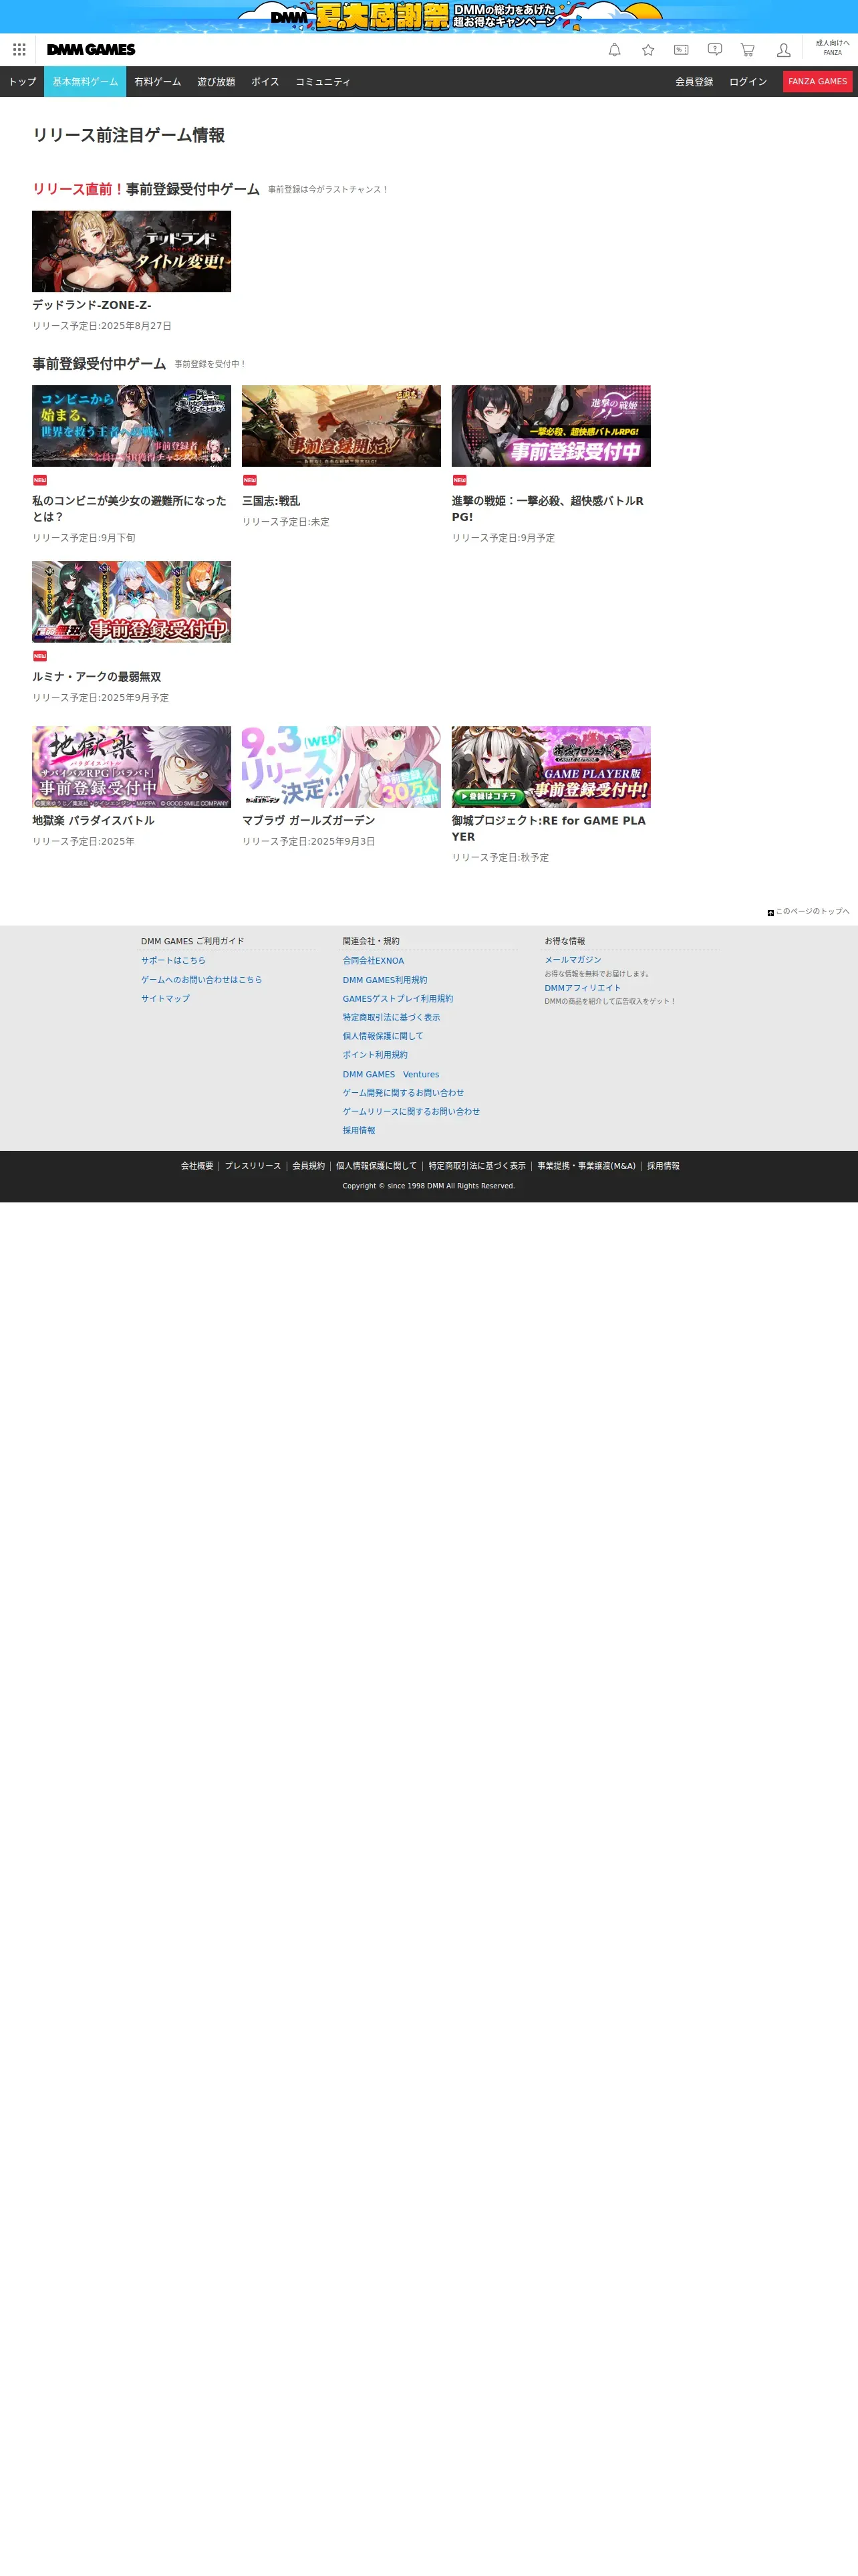Open マブラヴ ガールズガーデン banner image
Viewport: 858px width, 2576px height.
point(341,767)
